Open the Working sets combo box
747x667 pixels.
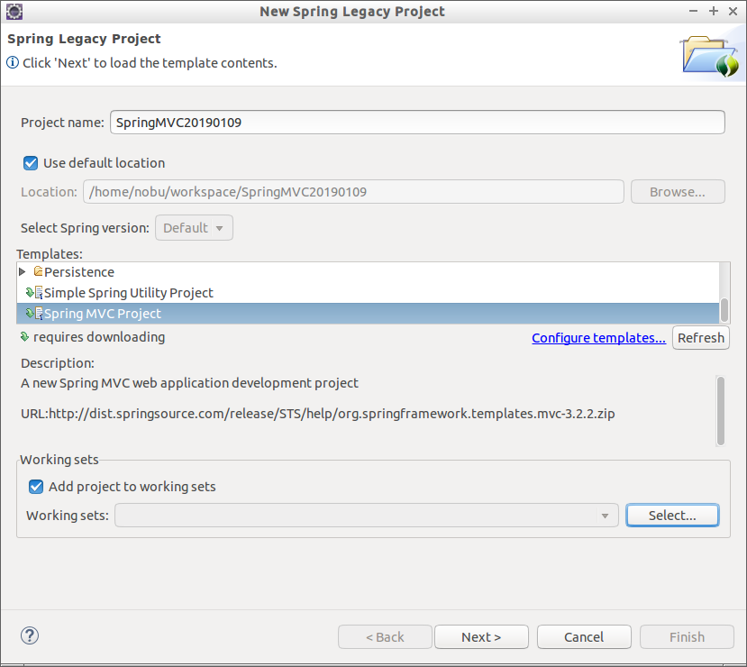(x=367, y=516)
